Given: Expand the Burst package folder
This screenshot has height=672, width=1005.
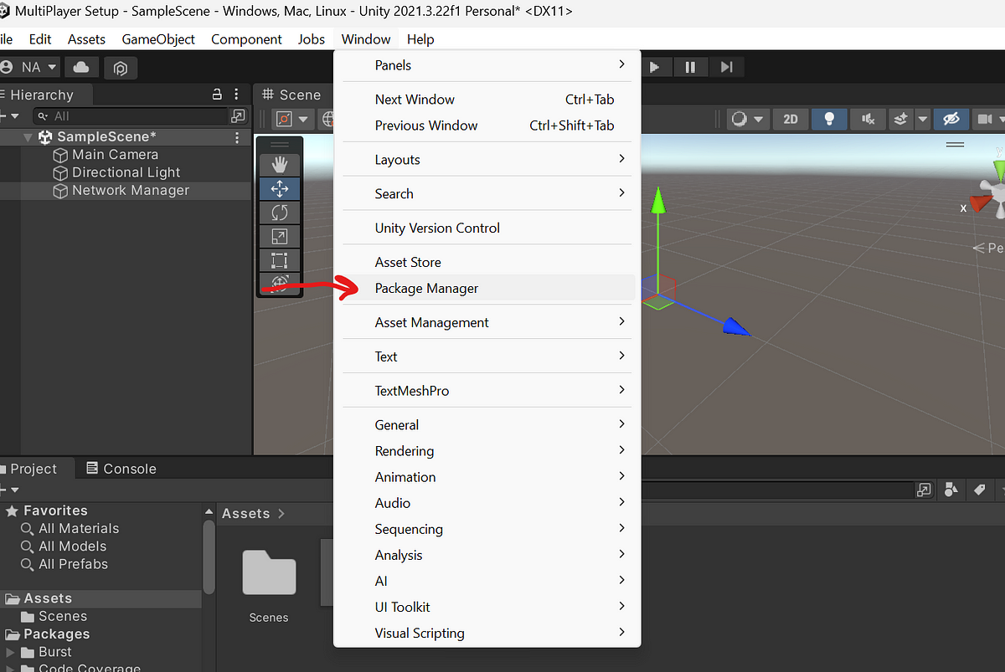Looking at the screenshot, I should pyautogui.click(x=11, y=652).
